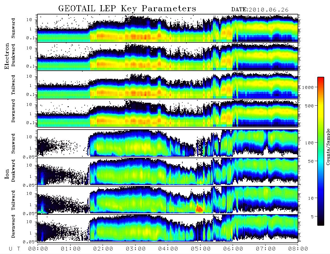Viewport: 330px width, 254px height.
Task: Click the '06:00' time axis label
Action: [233, 249]
